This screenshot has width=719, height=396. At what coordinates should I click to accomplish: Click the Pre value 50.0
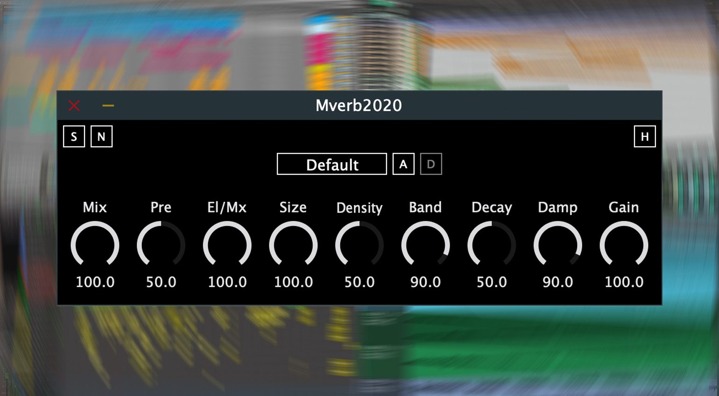161,282
